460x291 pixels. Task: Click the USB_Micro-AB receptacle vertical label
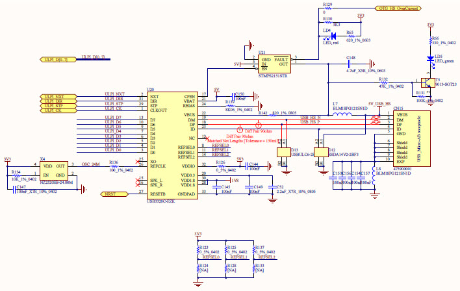click(418, 138)
